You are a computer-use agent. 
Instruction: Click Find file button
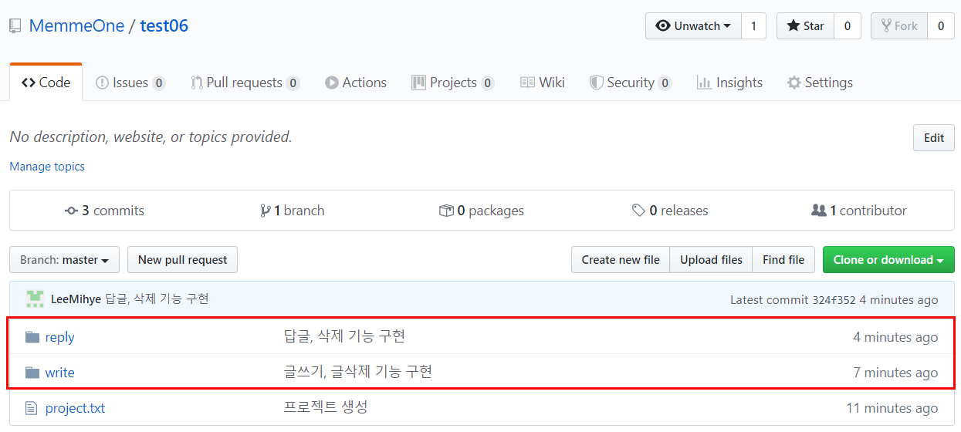(783, 260)
